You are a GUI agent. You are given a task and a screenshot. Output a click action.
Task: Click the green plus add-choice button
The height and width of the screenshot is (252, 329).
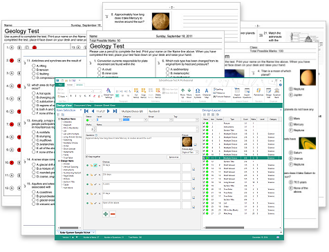[x=106, y=214]
